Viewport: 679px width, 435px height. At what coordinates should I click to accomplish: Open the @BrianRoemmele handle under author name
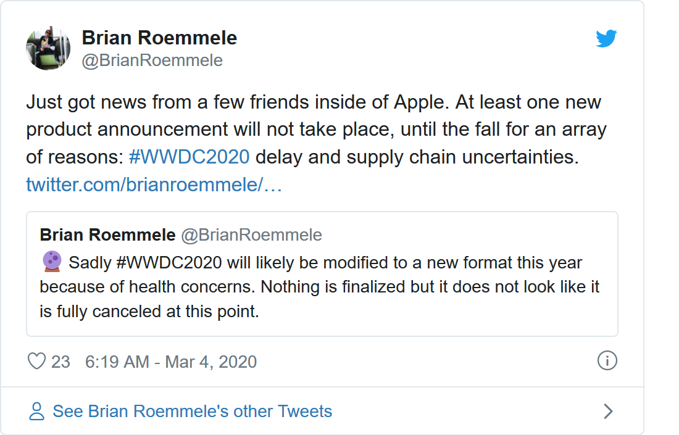pos(152,60)
